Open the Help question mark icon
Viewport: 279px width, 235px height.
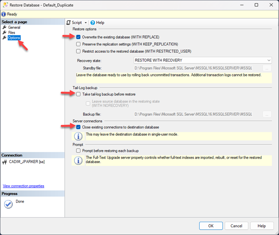(x=93, y=22)
